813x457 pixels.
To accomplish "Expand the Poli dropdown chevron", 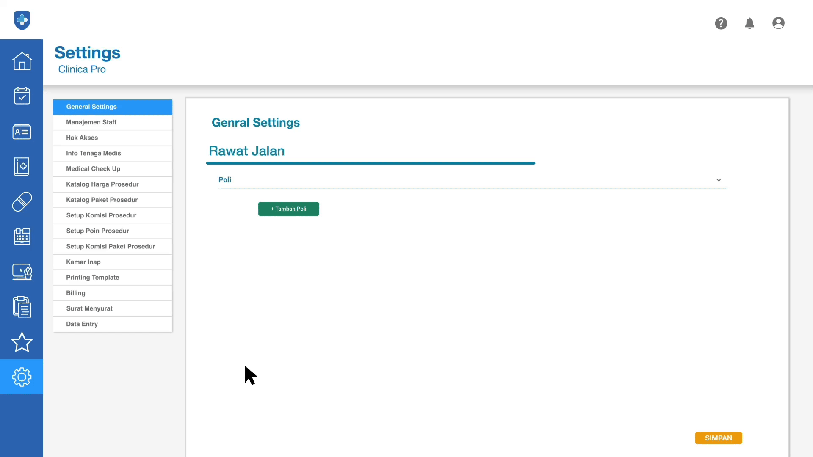I will point(719,180).
